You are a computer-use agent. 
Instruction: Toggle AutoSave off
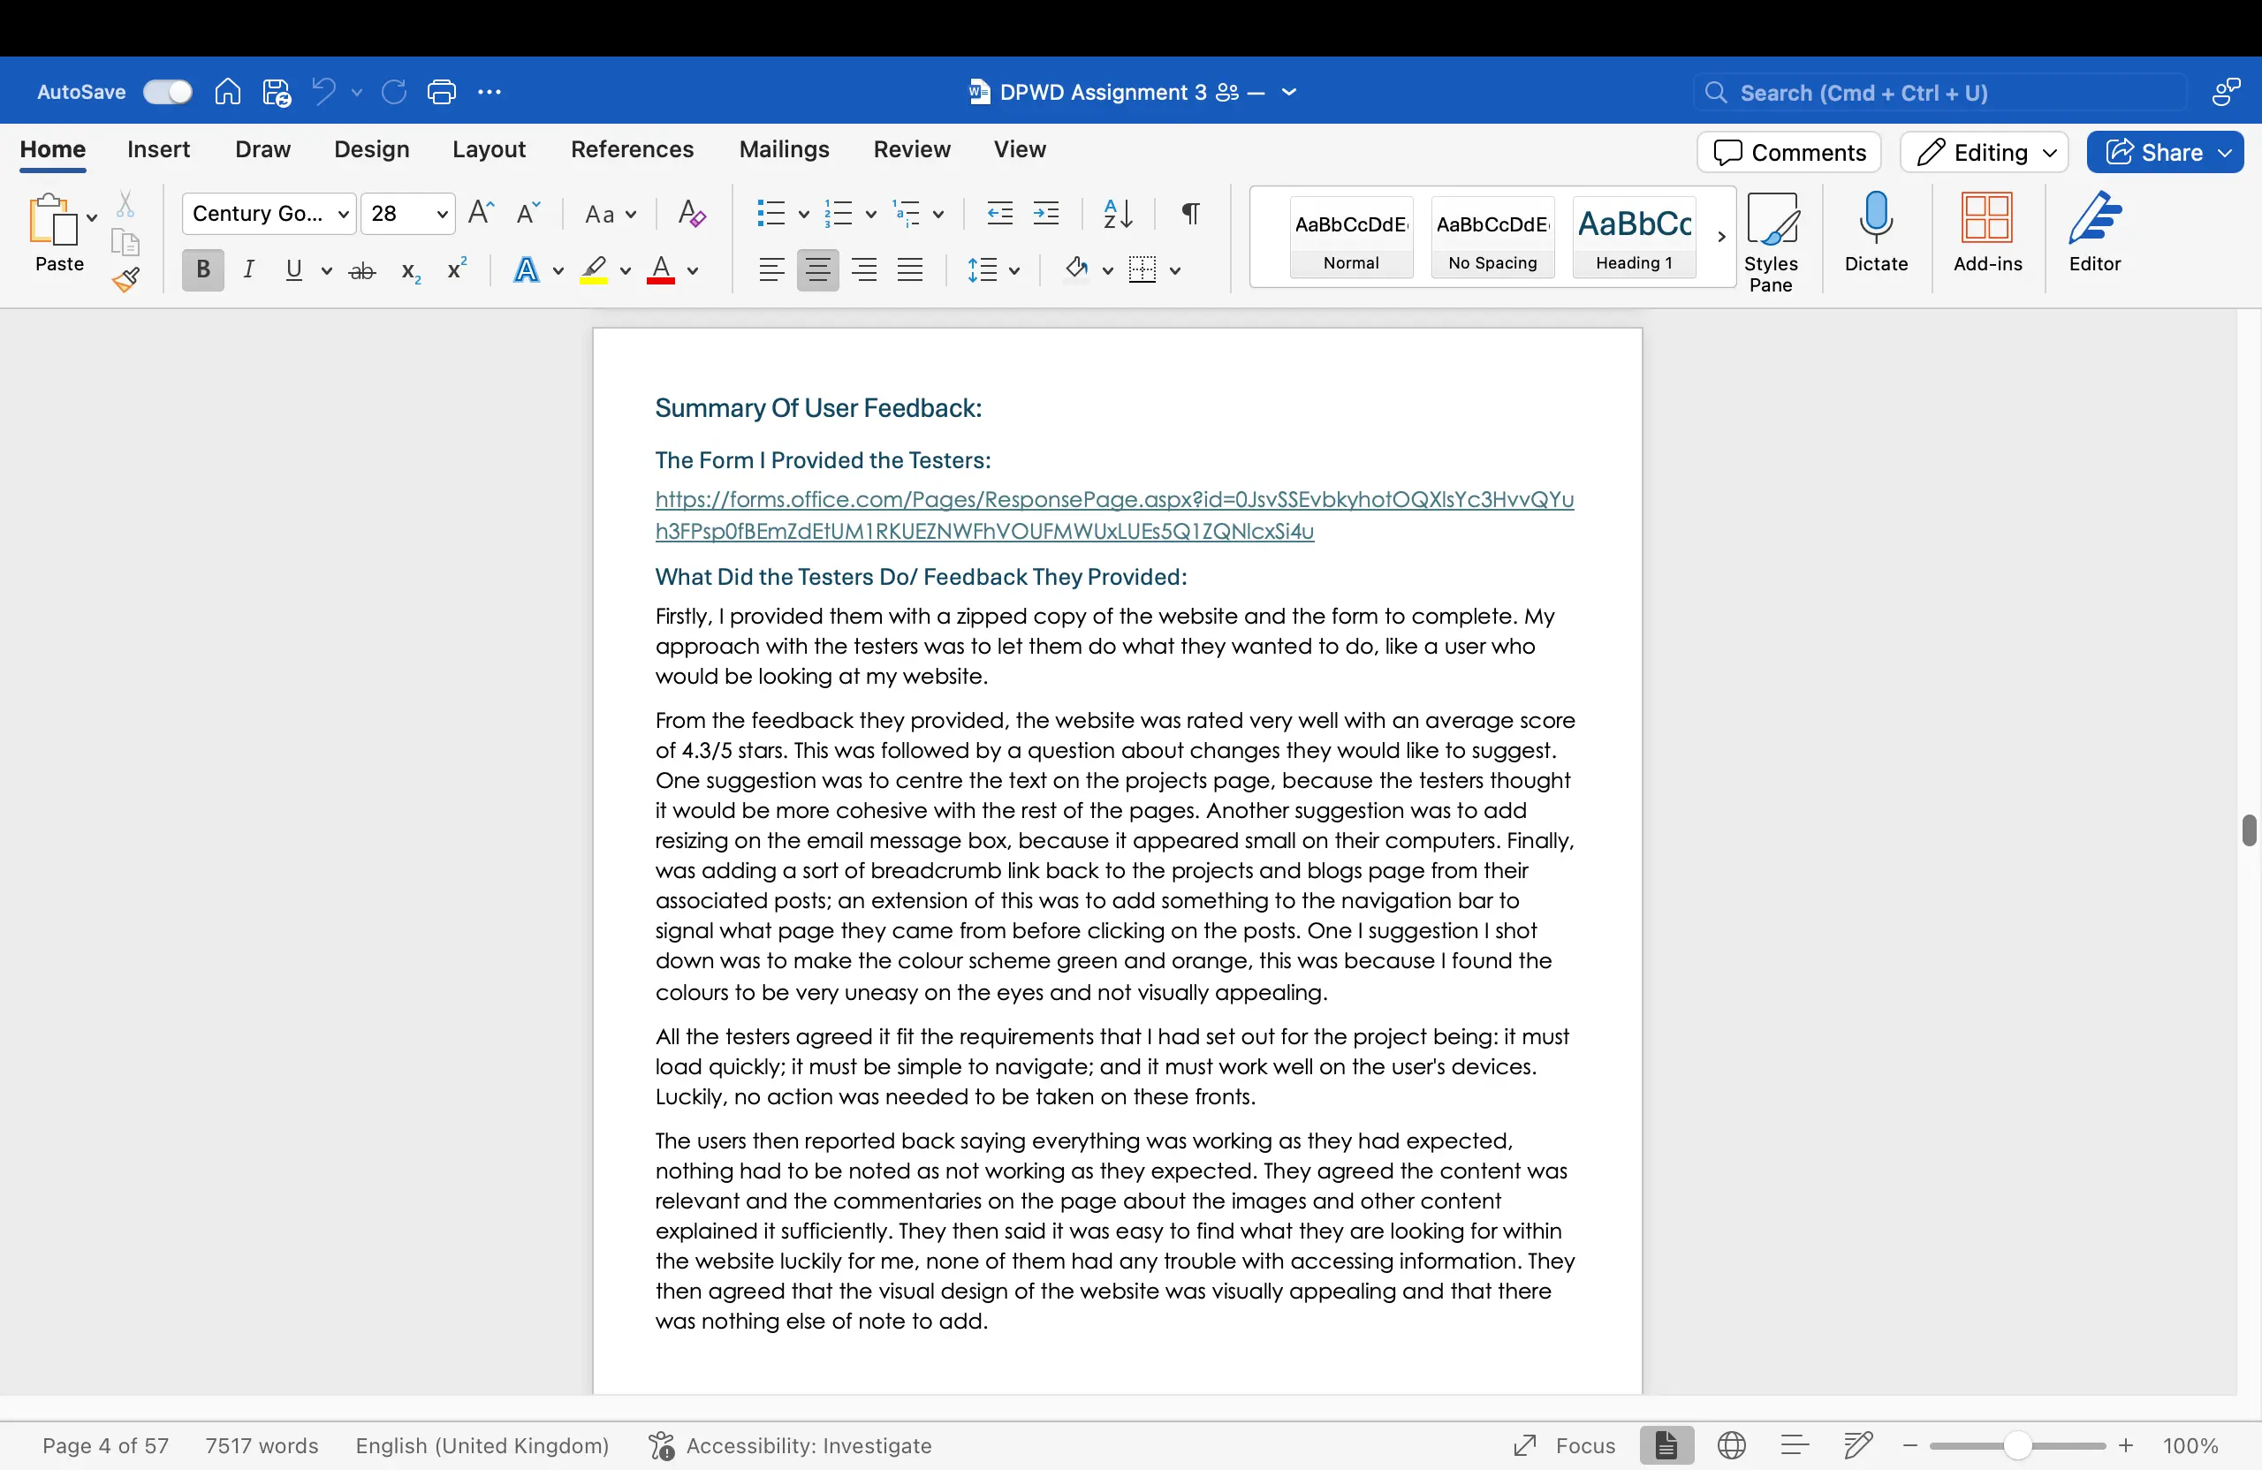(x=167, y=91)
